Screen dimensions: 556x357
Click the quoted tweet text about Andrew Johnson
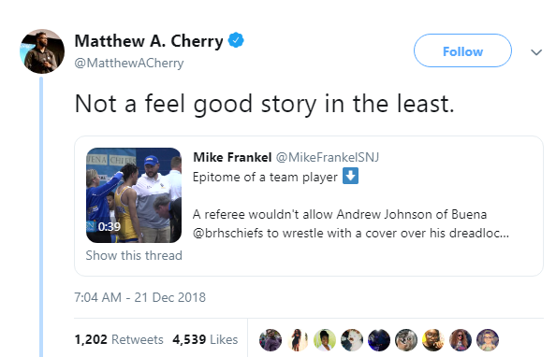pyautogui.click(x=351, y=223)
